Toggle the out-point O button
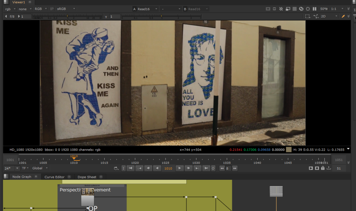356x211 pixels. 213,168
